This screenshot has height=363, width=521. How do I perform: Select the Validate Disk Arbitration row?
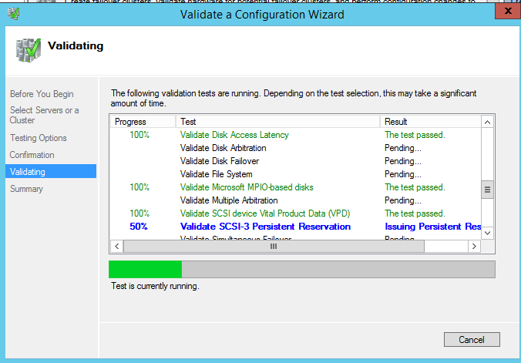coord(296,148)
